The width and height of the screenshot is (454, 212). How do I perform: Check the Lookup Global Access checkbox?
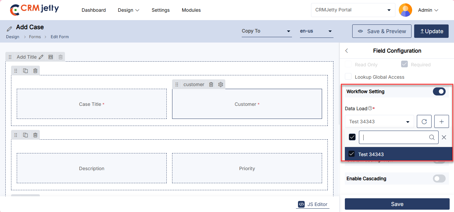point(349,77)
